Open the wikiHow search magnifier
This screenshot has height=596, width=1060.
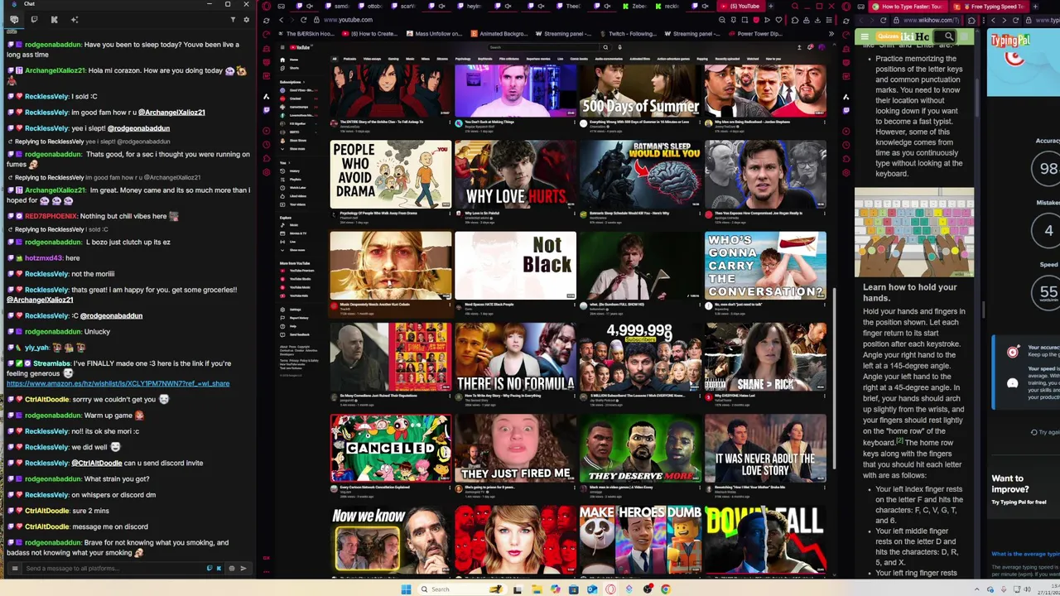[x=949, y=36]
